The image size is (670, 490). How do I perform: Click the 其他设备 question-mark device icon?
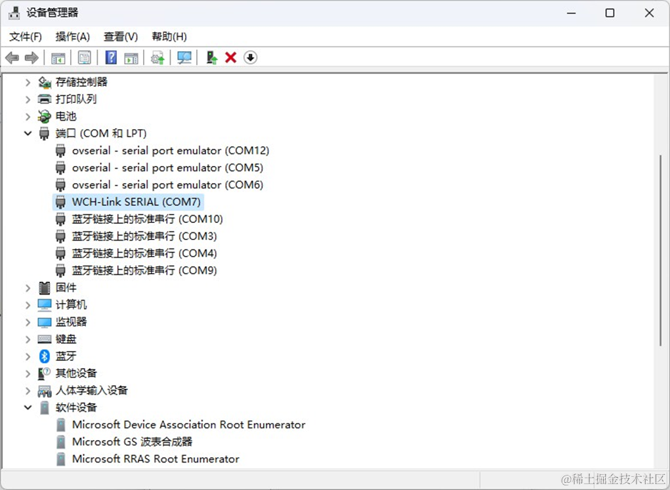(x=44, y=373)
